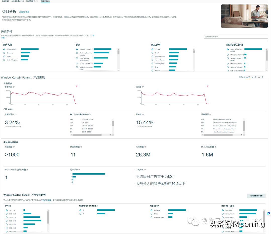Open the 选品指南针 tab
The image size is (271, 234).
tap(6, 1)
